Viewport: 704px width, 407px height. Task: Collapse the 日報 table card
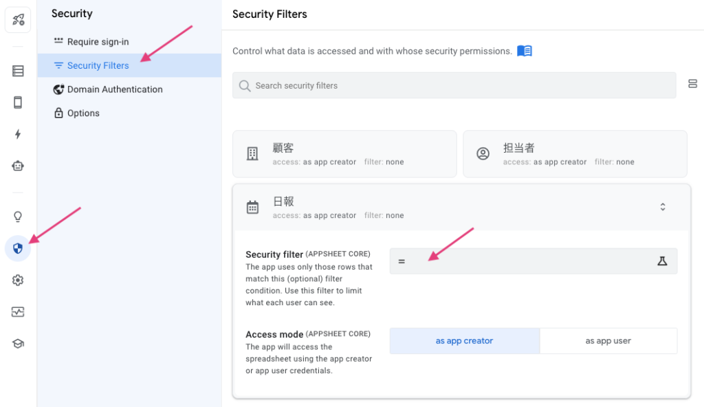pos(662,206)
